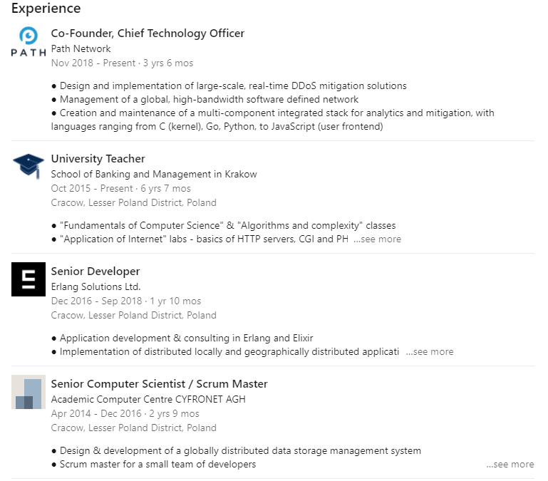The height and width of the screenshot is (481, 548).
Task: Open the Senior Developer position title
Action: [x=95, y=271]
